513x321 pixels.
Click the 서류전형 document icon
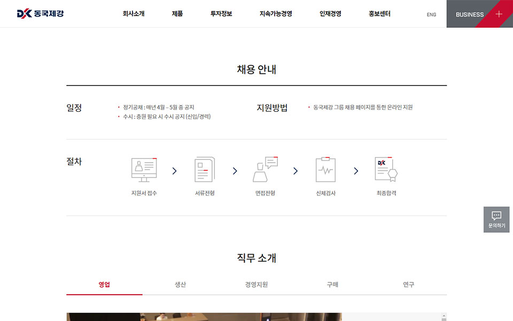(204, 170)
